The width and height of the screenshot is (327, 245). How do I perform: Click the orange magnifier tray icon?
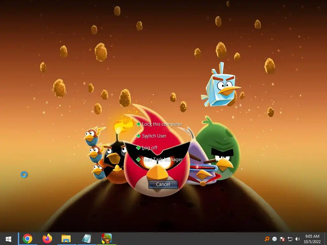coord(267,239)
